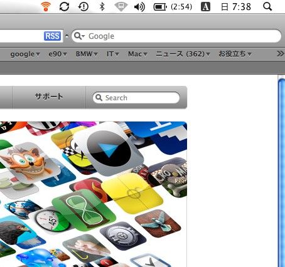
Task: Click the input source A icon
Action: pyautogui.click(x=205, y=7)
